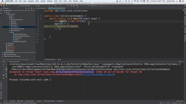Collapse the CoreJava project root
Screen dimensions: 186x104
3,10
